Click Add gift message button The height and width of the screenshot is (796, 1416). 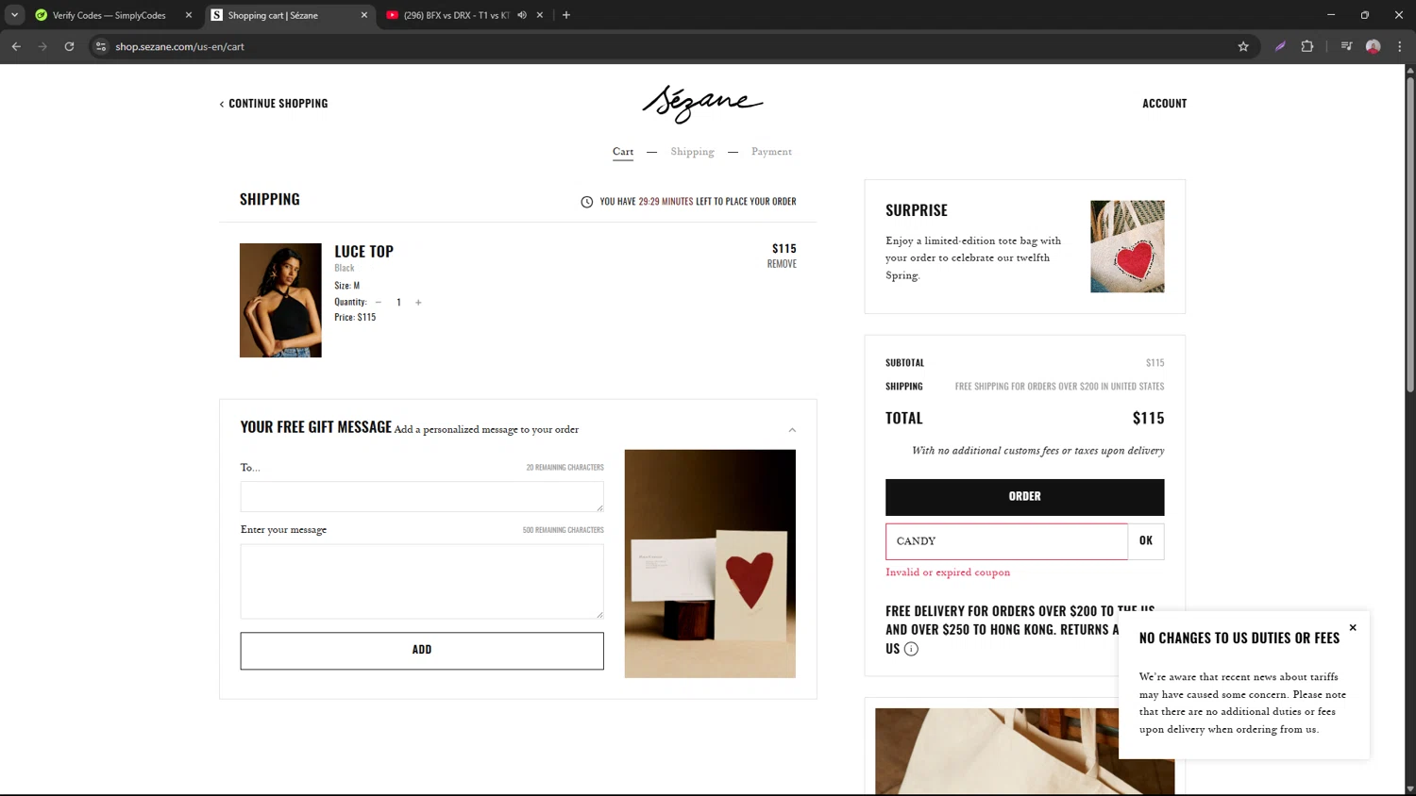pos(422,651)
